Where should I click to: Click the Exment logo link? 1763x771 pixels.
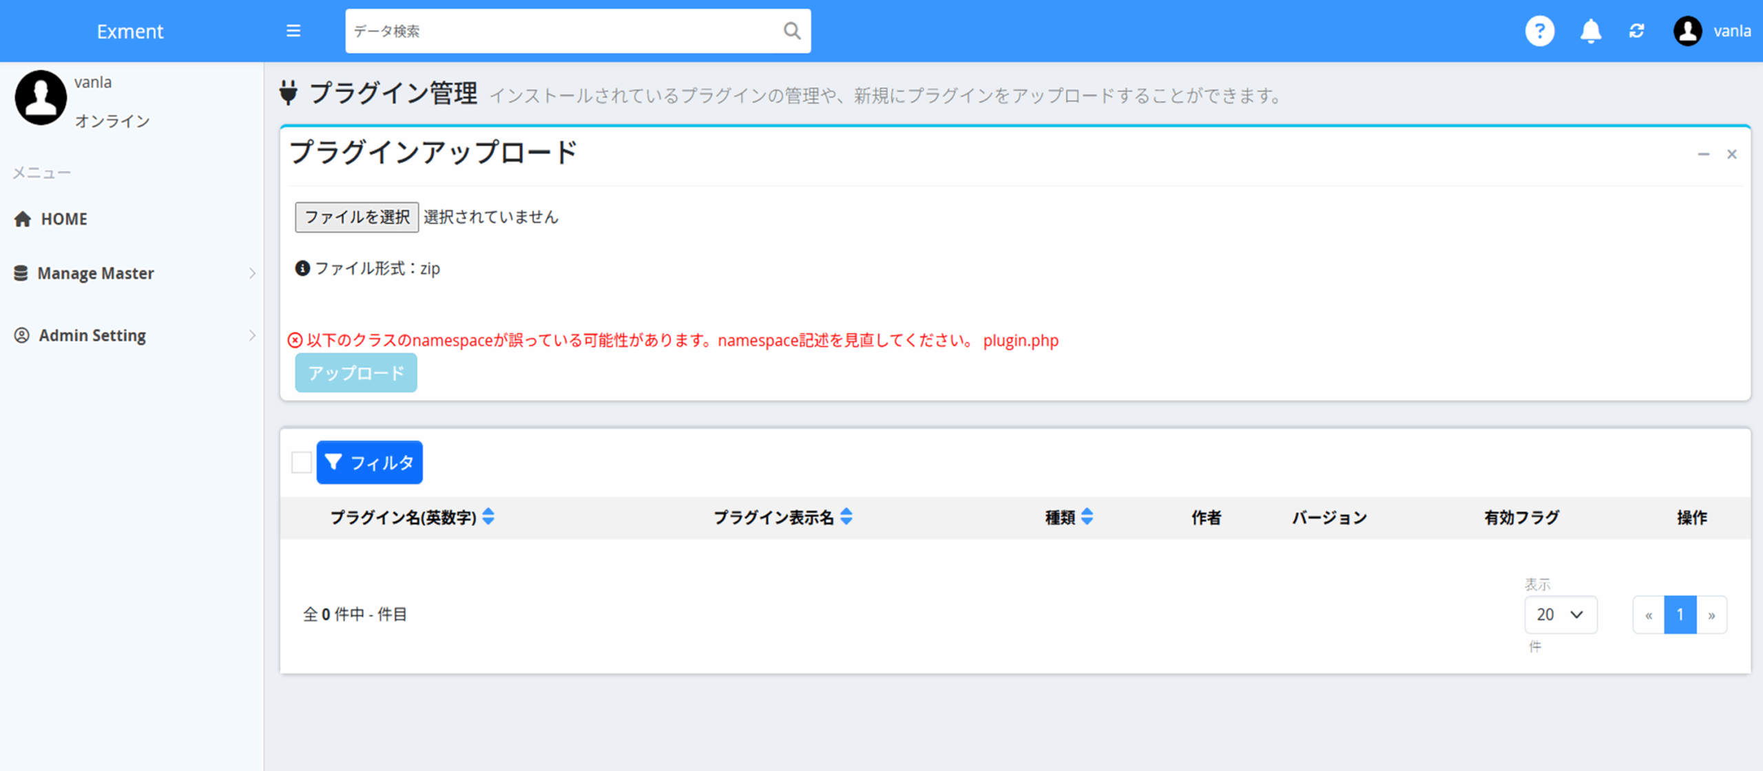[x=130, y=31]
